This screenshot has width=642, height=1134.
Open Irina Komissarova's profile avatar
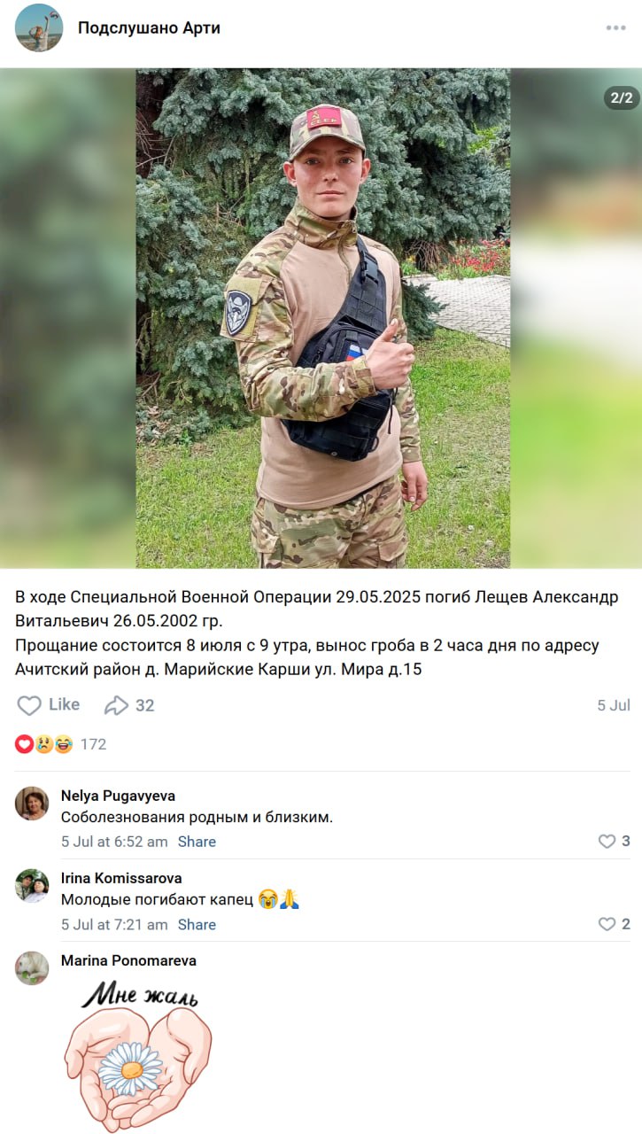32,886
